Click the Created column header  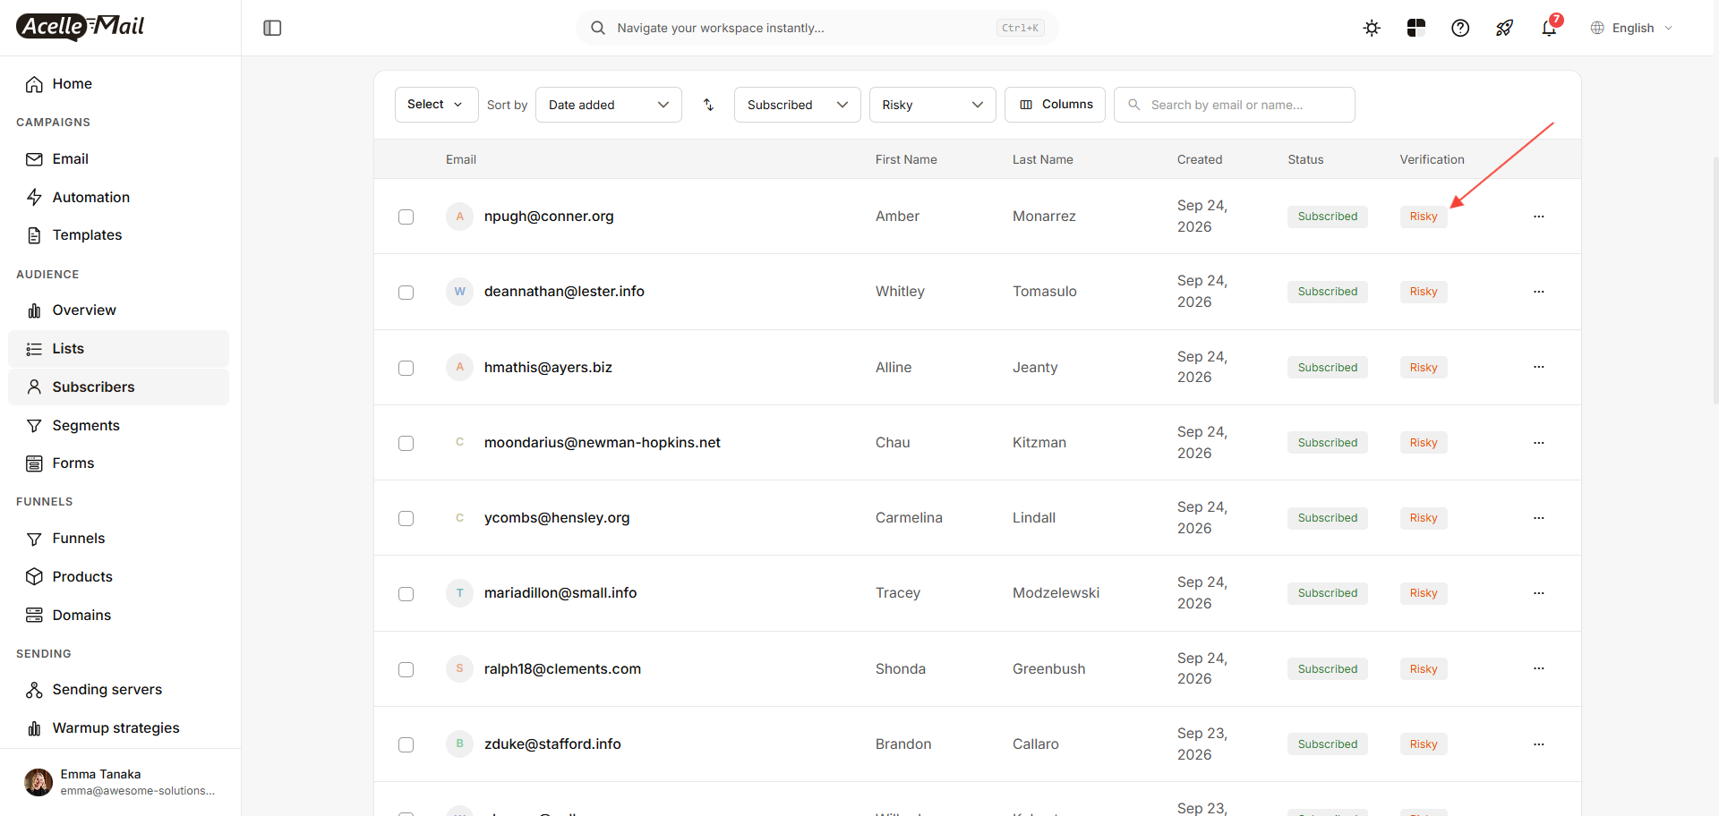tap(1200, 159)
